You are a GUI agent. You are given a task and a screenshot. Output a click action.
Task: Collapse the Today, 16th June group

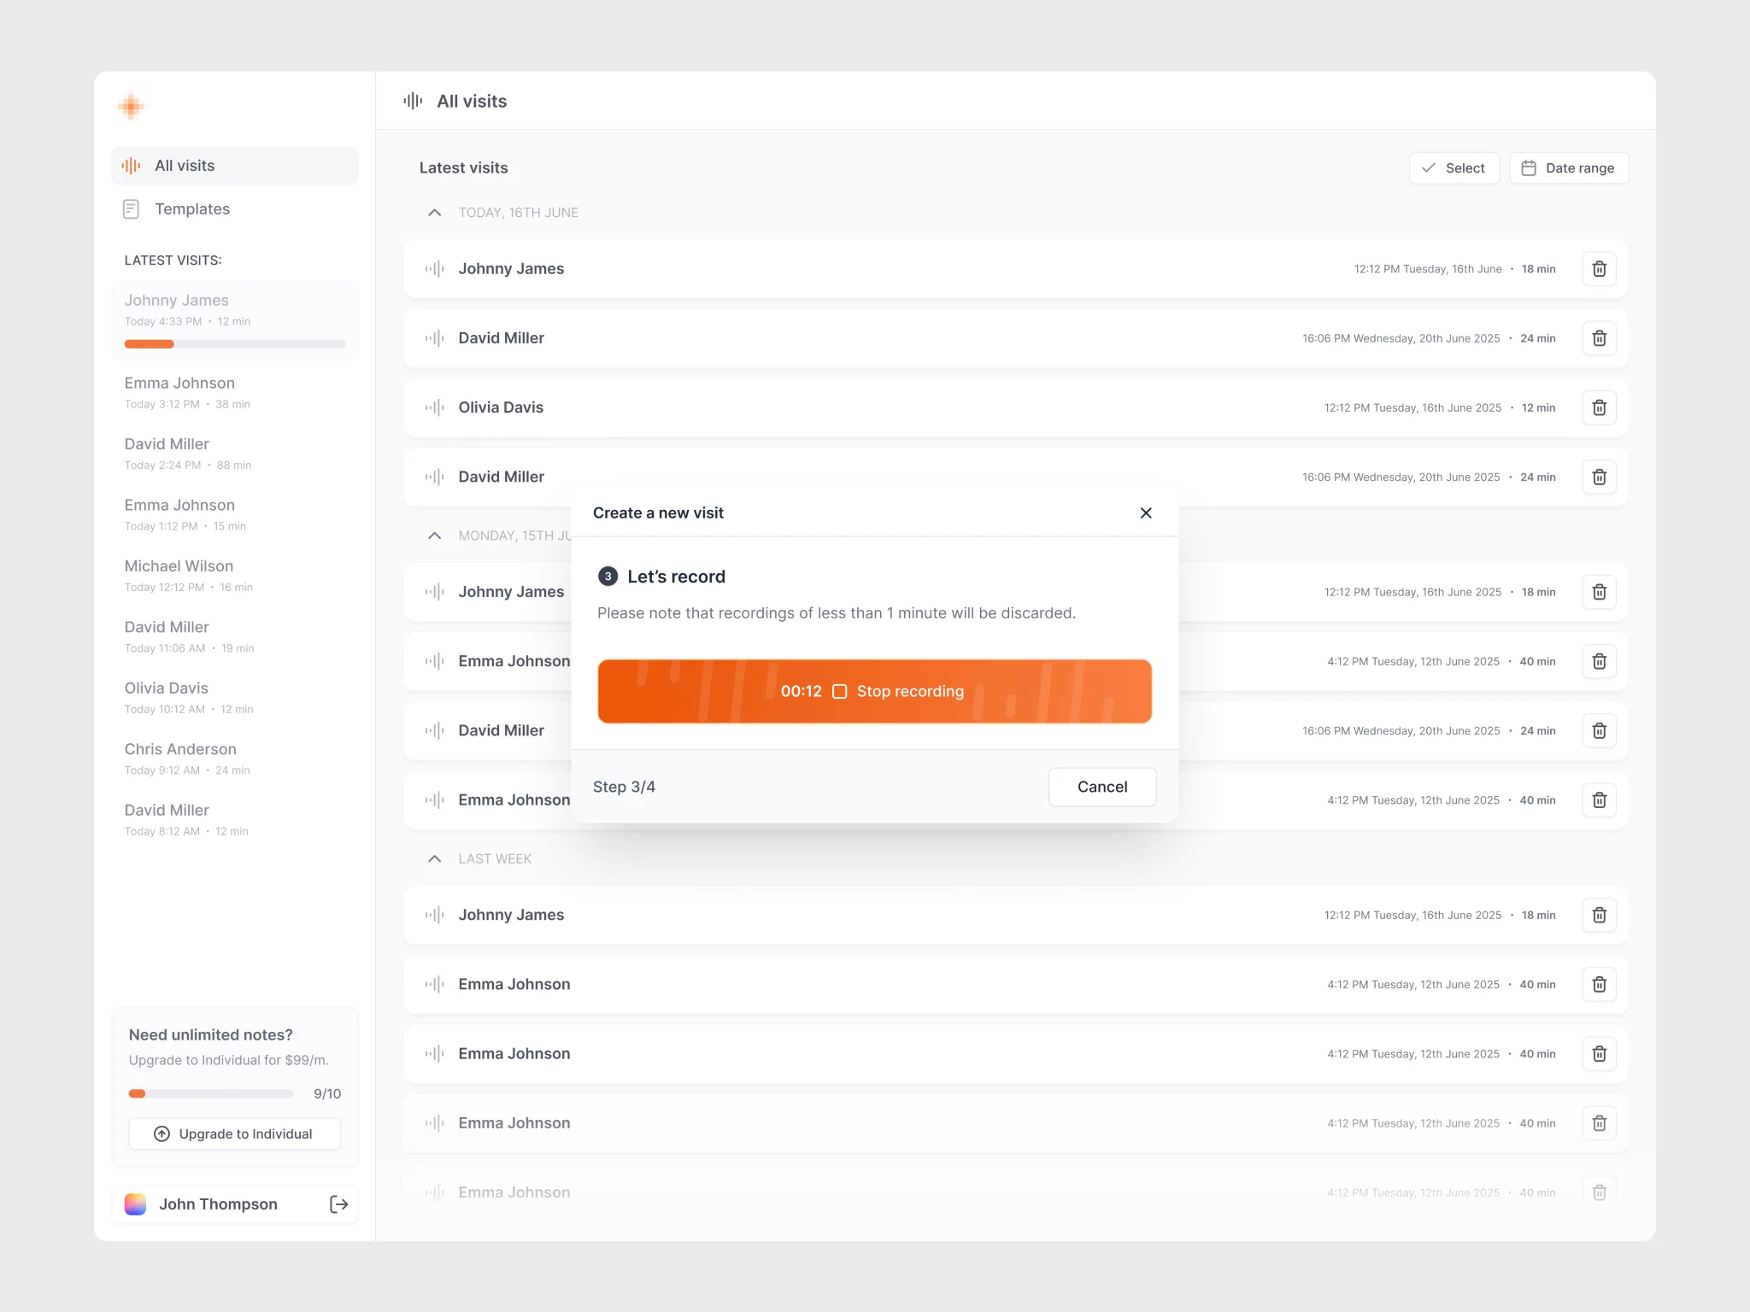(x=434, y=213)
